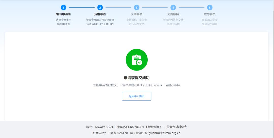This screenshot has width=274, height=138.
Task: Click the green clipboard success icon
Action: pos(136,60)
